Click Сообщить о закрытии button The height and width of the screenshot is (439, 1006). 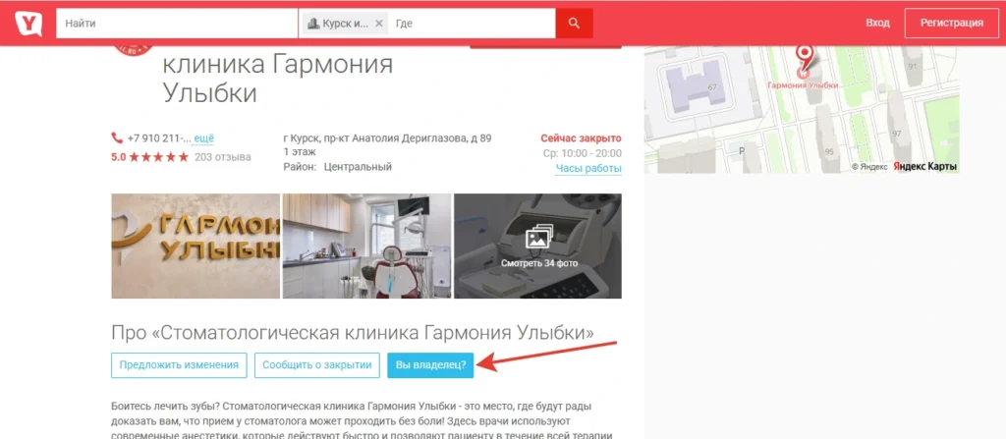[317, 365]
